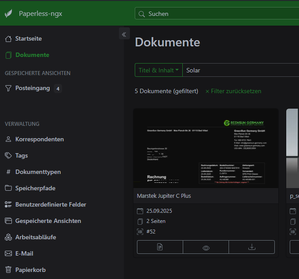Click the Paperless-ngx leaf logo

pos(8,14)
